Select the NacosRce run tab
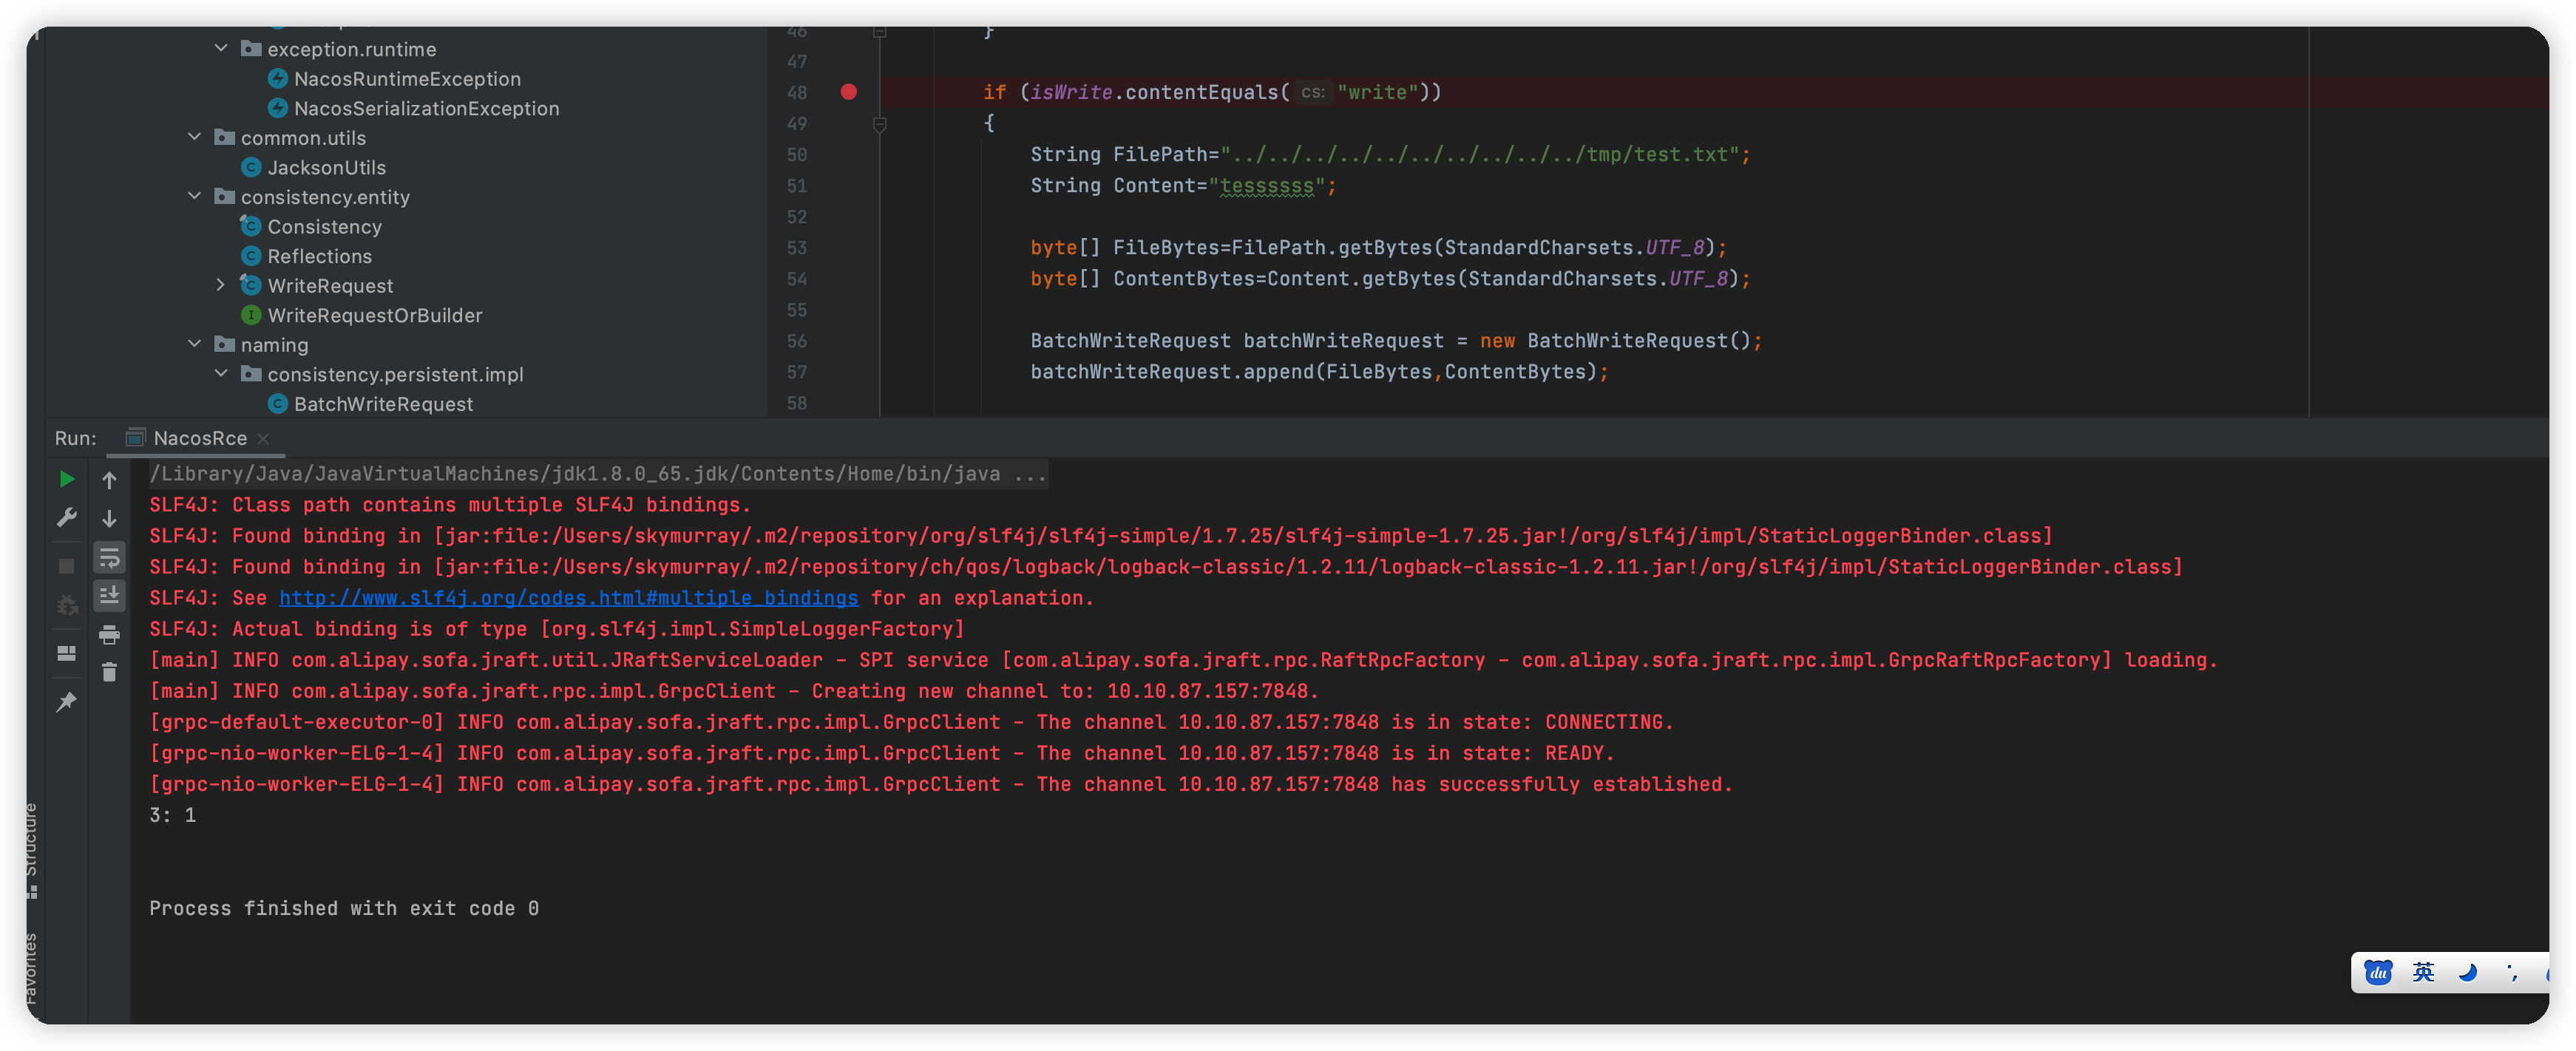The image size is (2576, 1051). [x=199, y=438]
